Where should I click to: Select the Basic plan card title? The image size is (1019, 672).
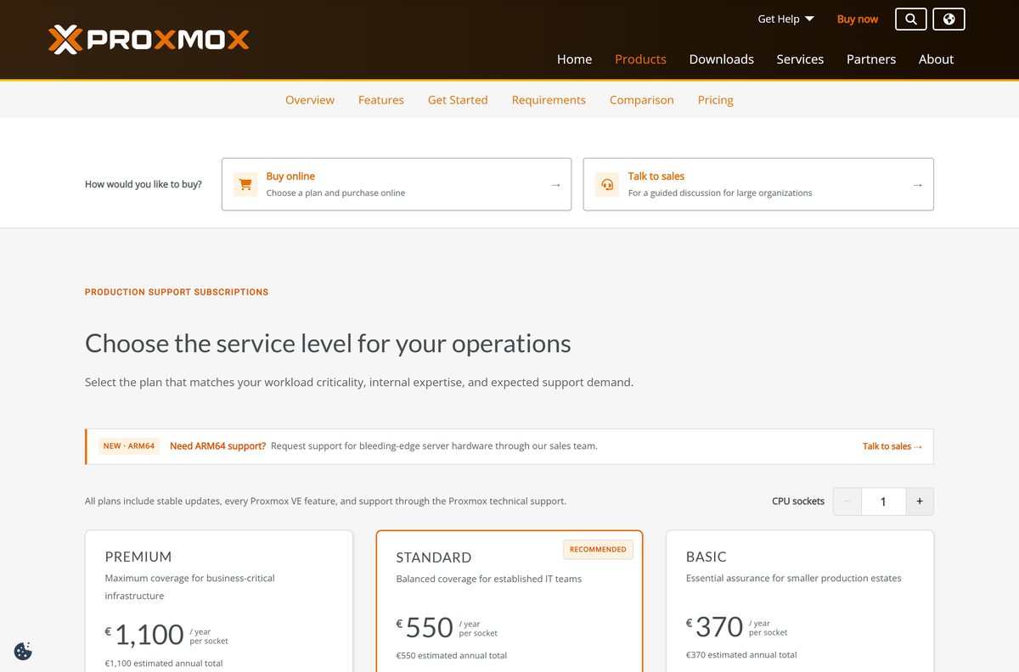707,557
